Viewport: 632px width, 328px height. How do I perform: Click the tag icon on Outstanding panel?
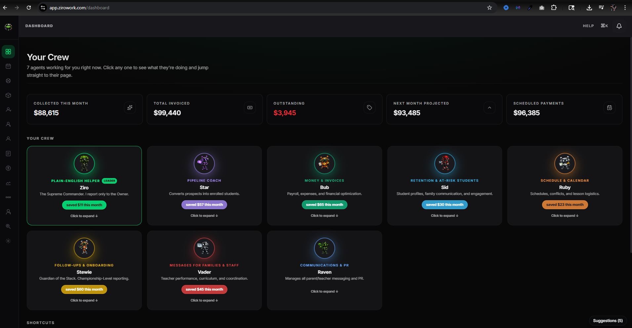pos(370,107)
